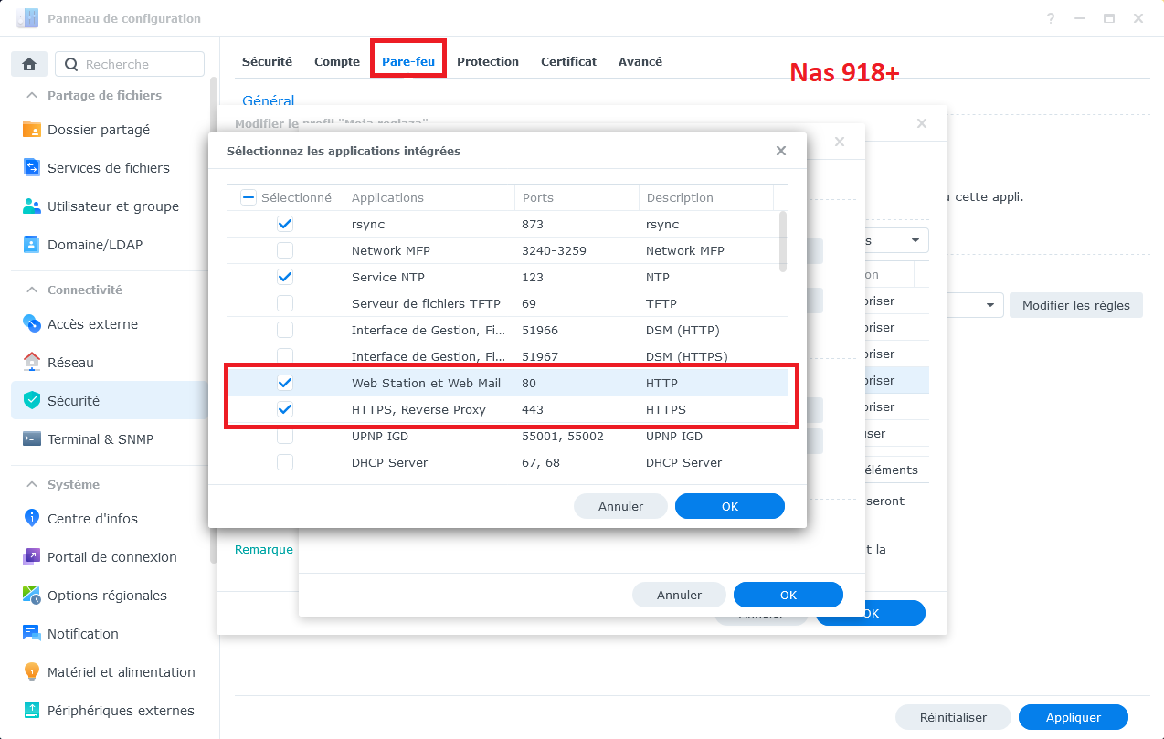This screenshot has width=1164, height=739.
Task: Click the Réinitialiser button
Action: coord(953,717)
